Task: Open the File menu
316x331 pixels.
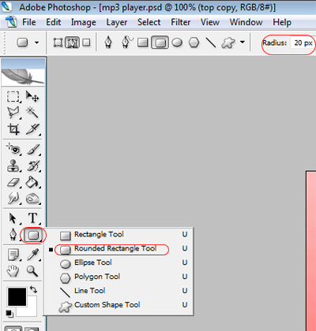Action: coord(29,22)
